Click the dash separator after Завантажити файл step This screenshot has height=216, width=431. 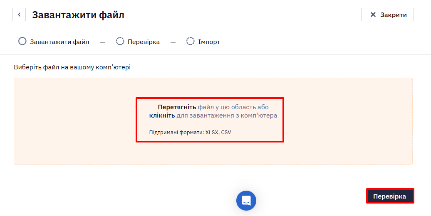[102, 42]
